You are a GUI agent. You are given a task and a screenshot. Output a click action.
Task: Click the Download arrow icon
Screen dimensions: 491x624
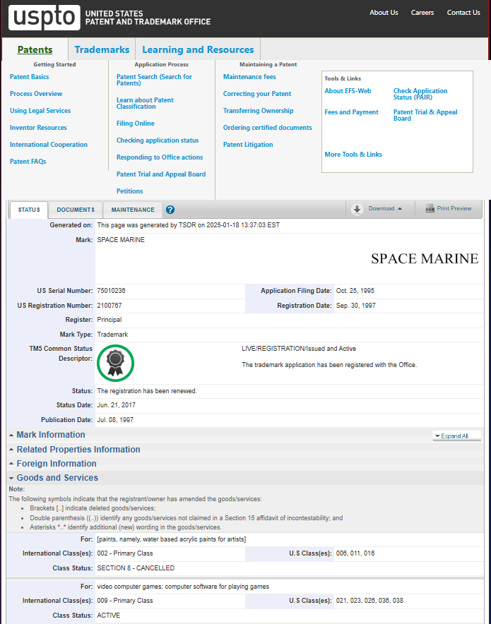coord(357,209)
